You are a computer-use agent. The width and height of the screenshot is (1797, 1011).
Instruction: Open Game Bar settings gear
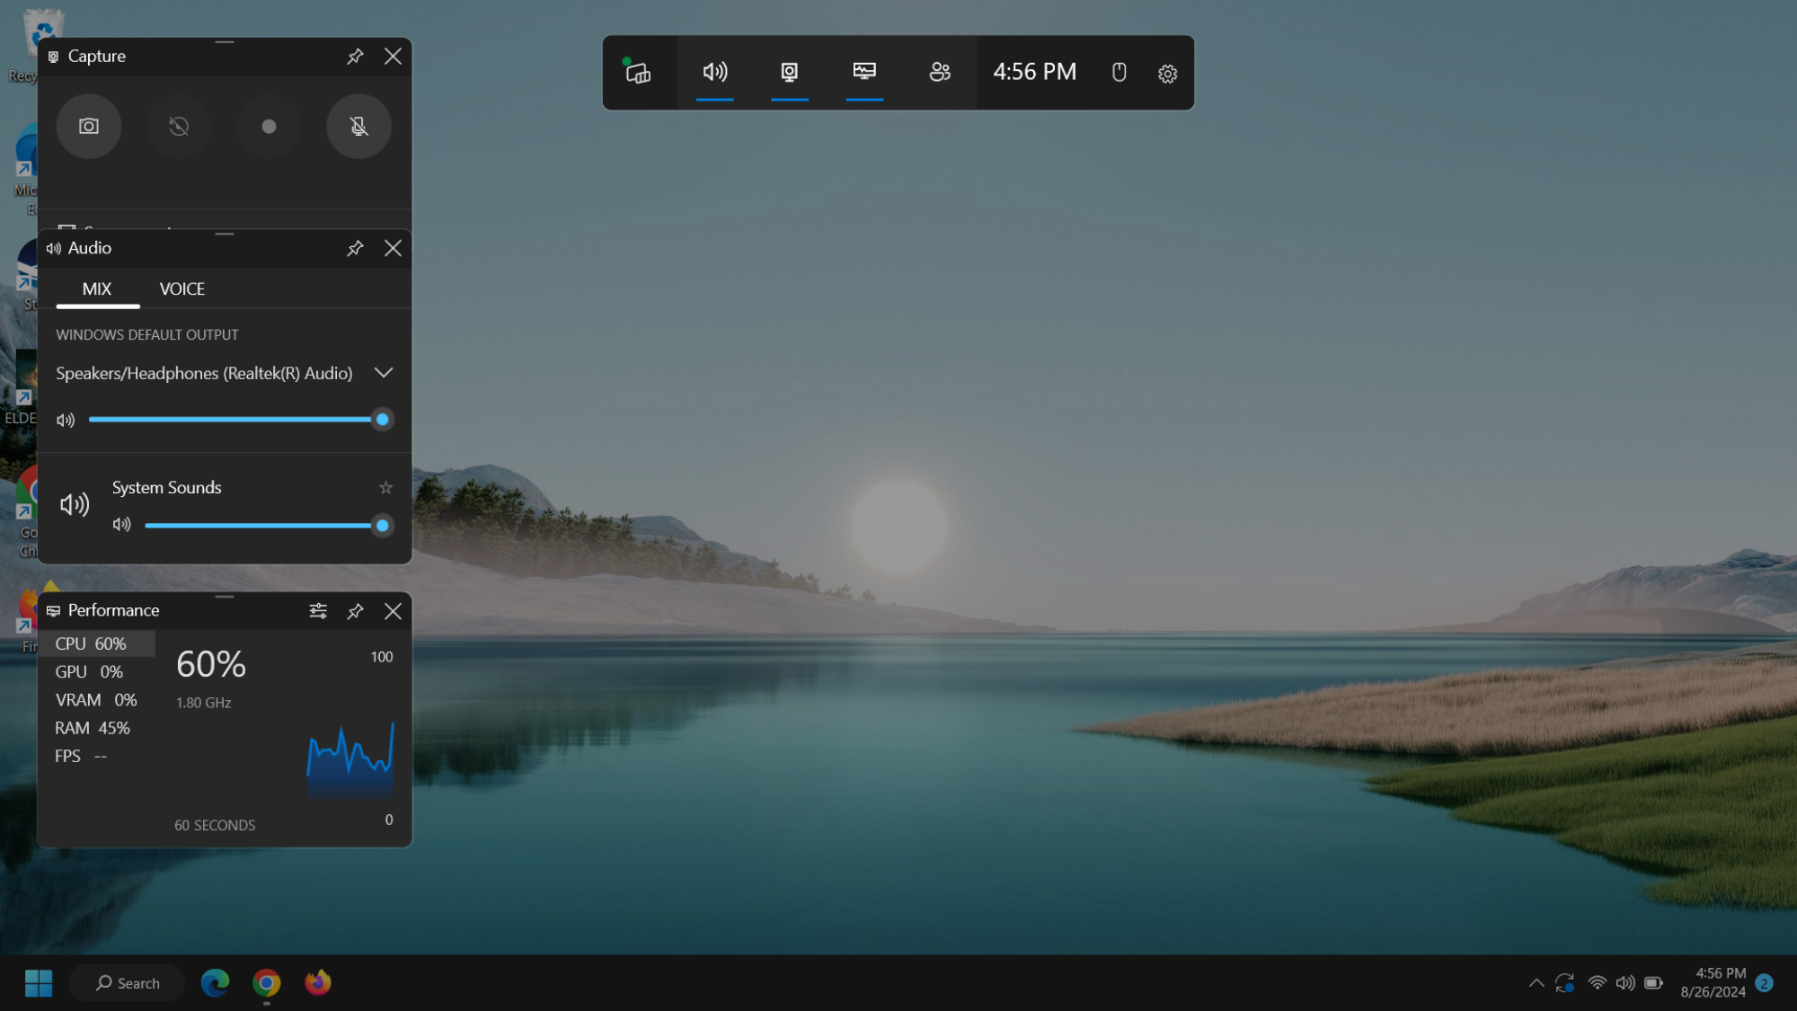click(x=1167, y=74)
